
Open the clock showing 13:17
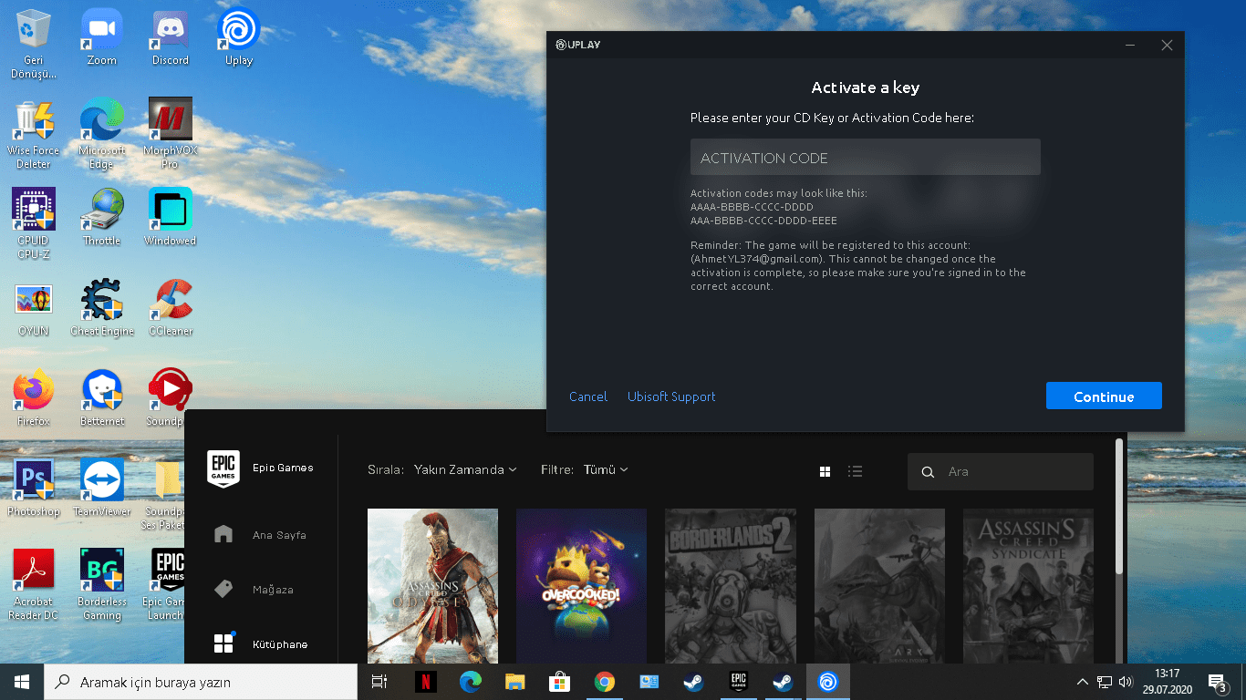(1167, 682)
